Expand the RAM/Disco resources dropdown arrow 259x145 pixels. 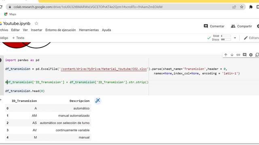click(x=235, y=38)
